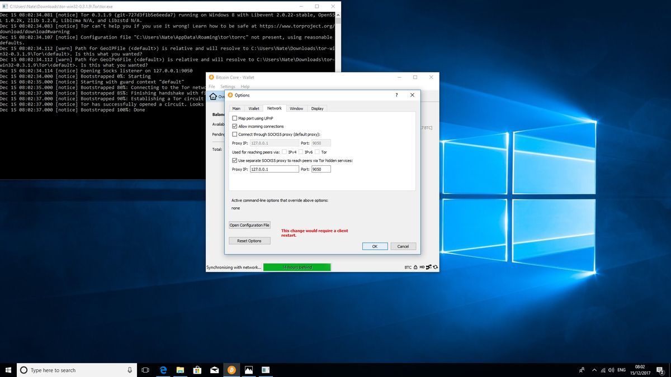Click the Tor proxy Port input field
Viewport: 671px width, 377px height.
coord(321,169)
